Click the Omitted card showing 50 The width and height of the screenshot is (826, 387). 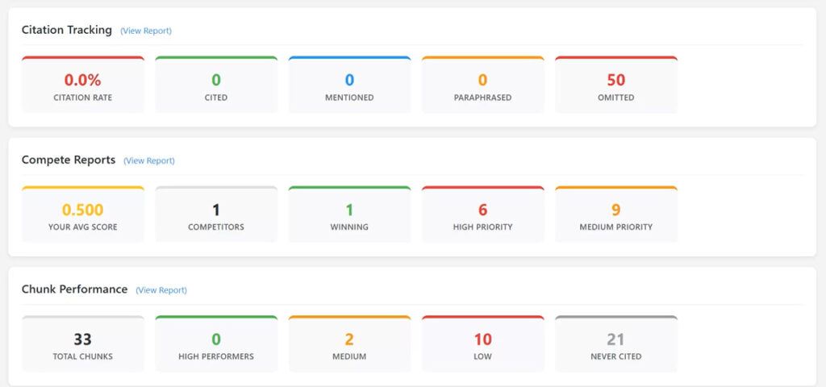(x=616, y=85)
